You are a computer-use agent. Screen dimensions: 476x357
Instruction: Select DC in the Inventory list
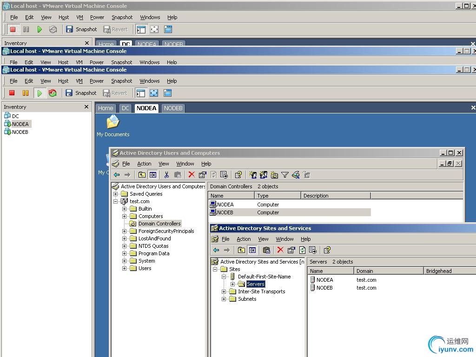pos(12,116)
